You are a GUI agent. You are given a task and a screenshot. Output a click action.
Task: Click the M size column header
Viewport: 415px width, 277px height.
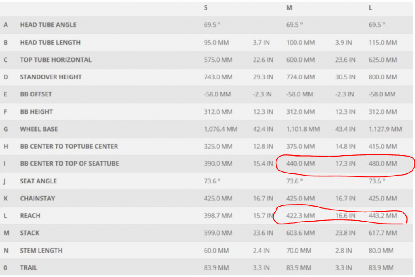click(289, 8)
